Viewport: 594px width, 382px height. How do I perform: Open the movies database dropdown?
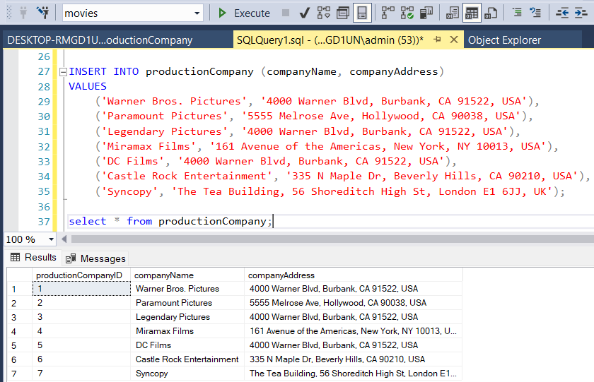(197, 13)
